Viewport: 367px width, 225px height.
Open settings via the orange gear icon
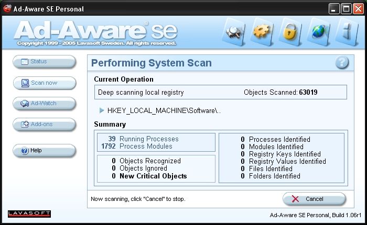tap(262, 32)
